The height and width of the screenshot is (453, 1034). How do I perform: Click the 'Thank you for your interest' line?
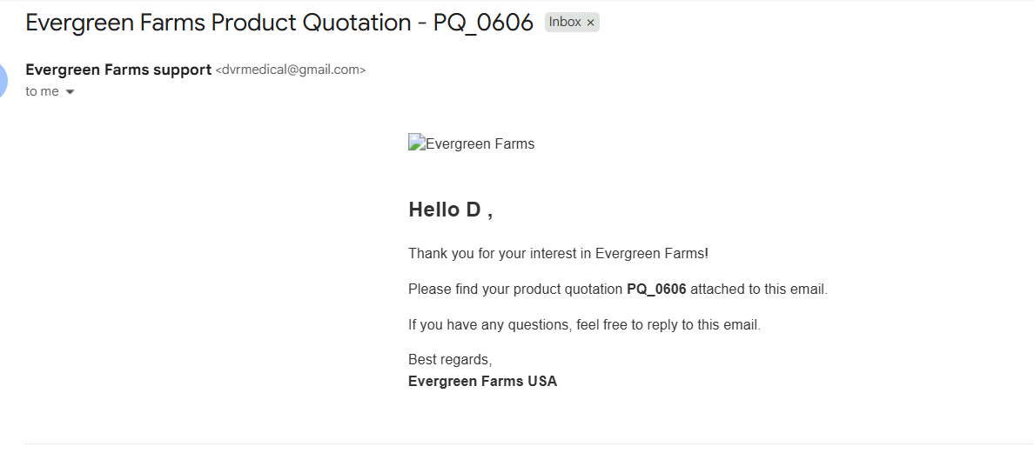(x=558, y=253)
